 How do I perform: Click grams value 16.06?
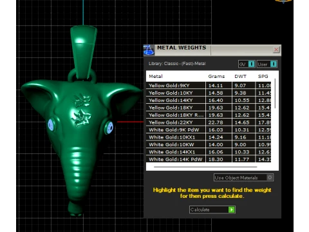coord(216,152)
